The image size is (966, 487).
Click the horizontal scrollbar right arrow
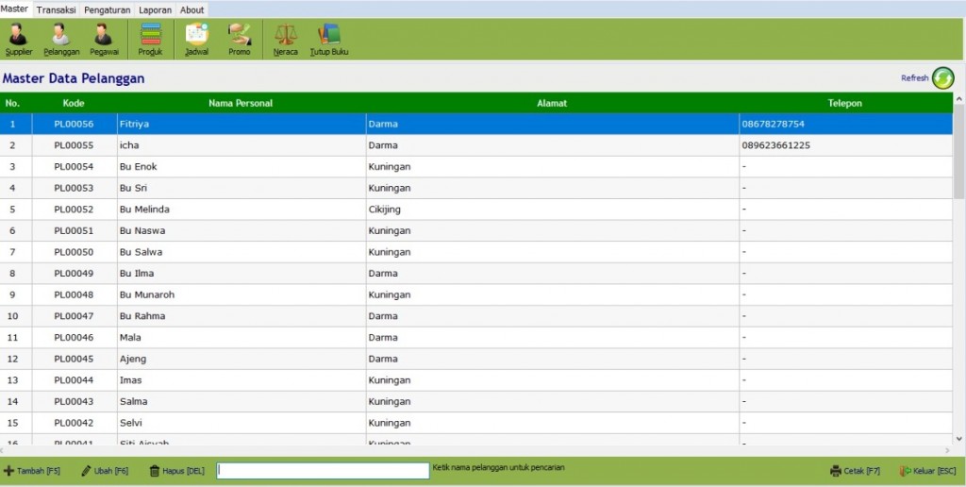coord(947,450)
